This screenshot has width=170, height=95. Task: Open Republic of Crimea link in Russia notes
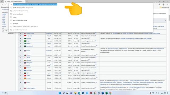click(x=113, y=49)
